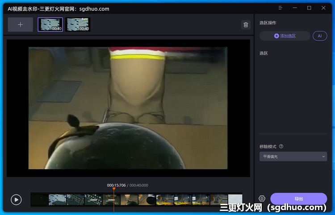
Task: Click the 导出 export button
Action: pos(298,199)
